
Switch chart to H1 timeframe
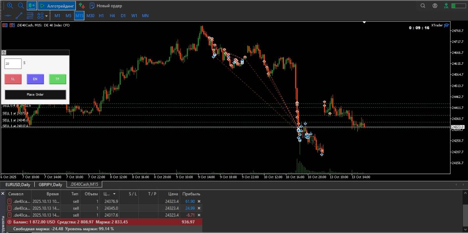101,16
